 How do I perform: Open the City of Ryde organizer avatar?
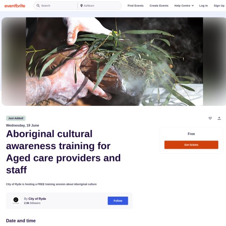click(x=16, y=201)
